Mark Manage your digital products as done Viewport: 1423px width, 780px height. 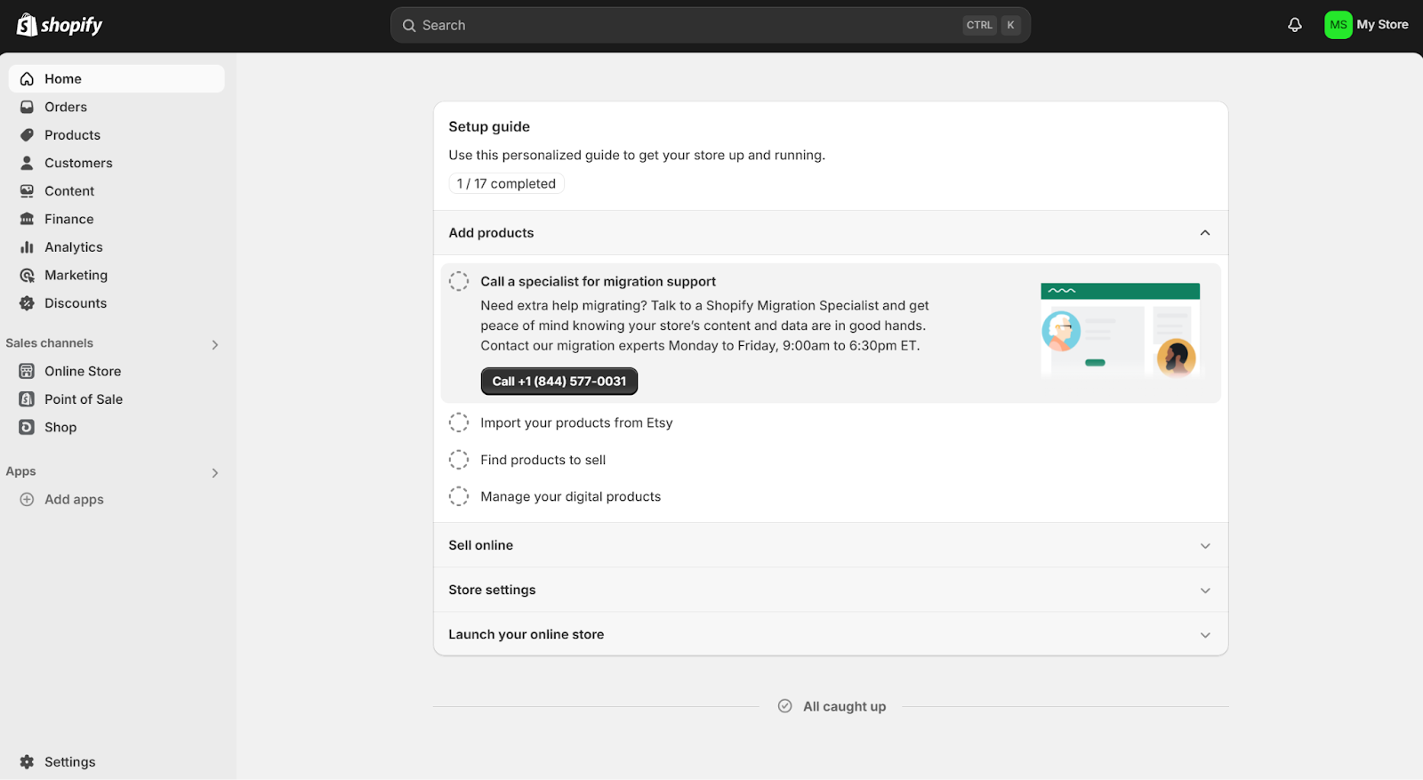[459, 495]
